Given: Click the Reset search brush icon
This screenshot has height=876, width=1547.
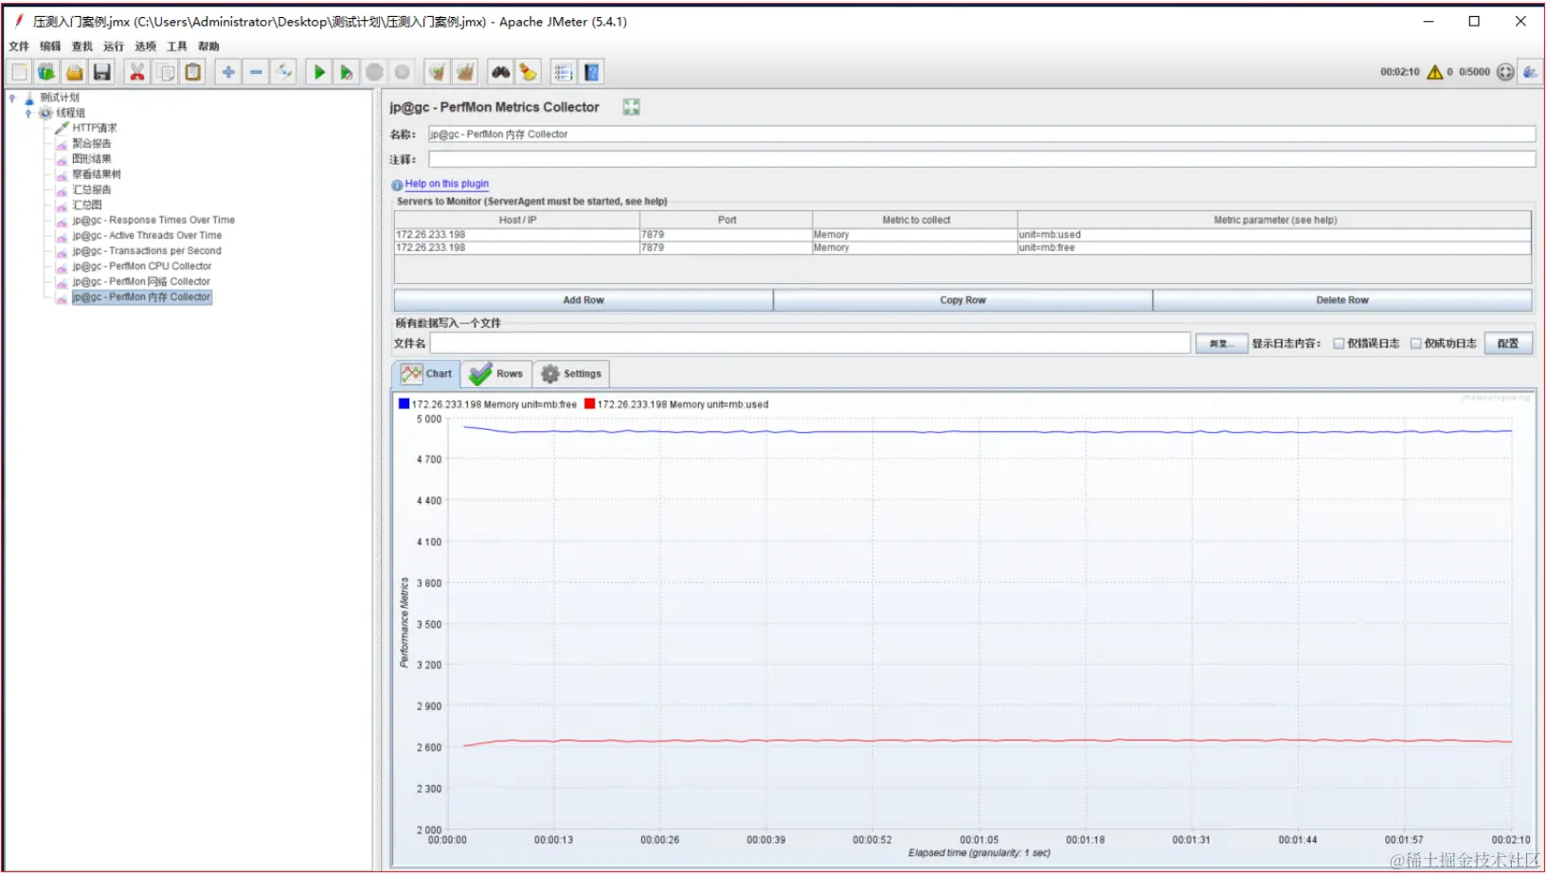Looking at the screenshot, I should [529, 72].
